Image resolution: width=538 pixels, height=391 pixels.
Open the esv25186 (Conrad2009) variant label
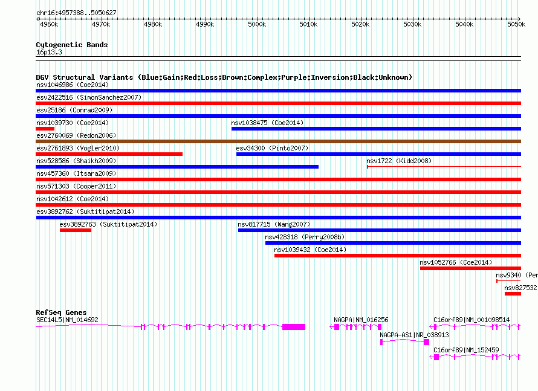74,110
